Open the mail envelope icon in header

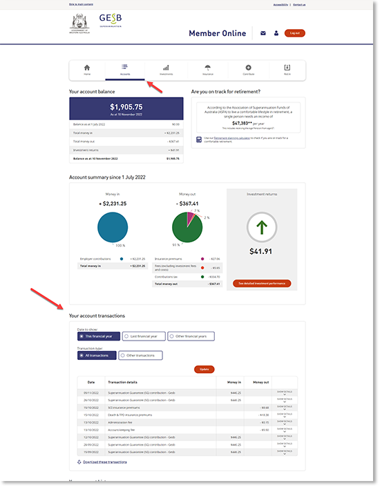(264, 33)
